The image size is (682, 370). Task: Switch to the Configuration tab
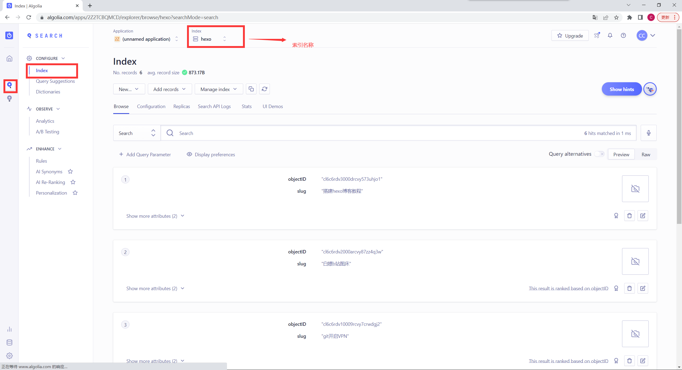click(x=151, y=106)
